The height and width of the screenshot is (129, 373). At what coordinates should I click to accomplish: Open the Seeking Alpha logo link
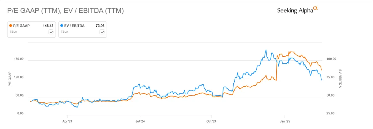pos(297,10)
